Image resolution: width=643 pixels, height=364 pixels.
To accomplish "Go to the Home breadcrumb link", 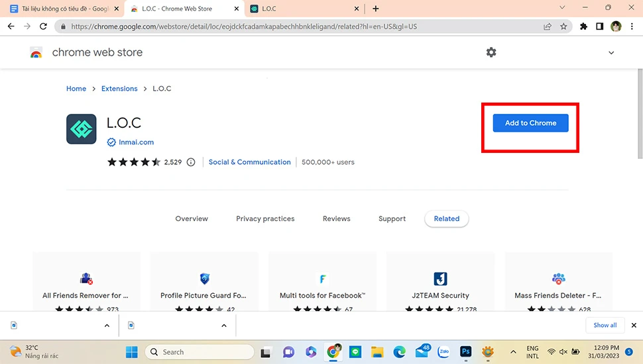I will [76, 89].
